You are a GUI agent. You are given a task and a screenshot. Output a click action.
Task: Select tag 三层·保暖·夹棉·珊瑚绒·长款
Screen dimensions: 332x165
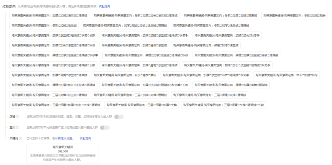point(224,105)
